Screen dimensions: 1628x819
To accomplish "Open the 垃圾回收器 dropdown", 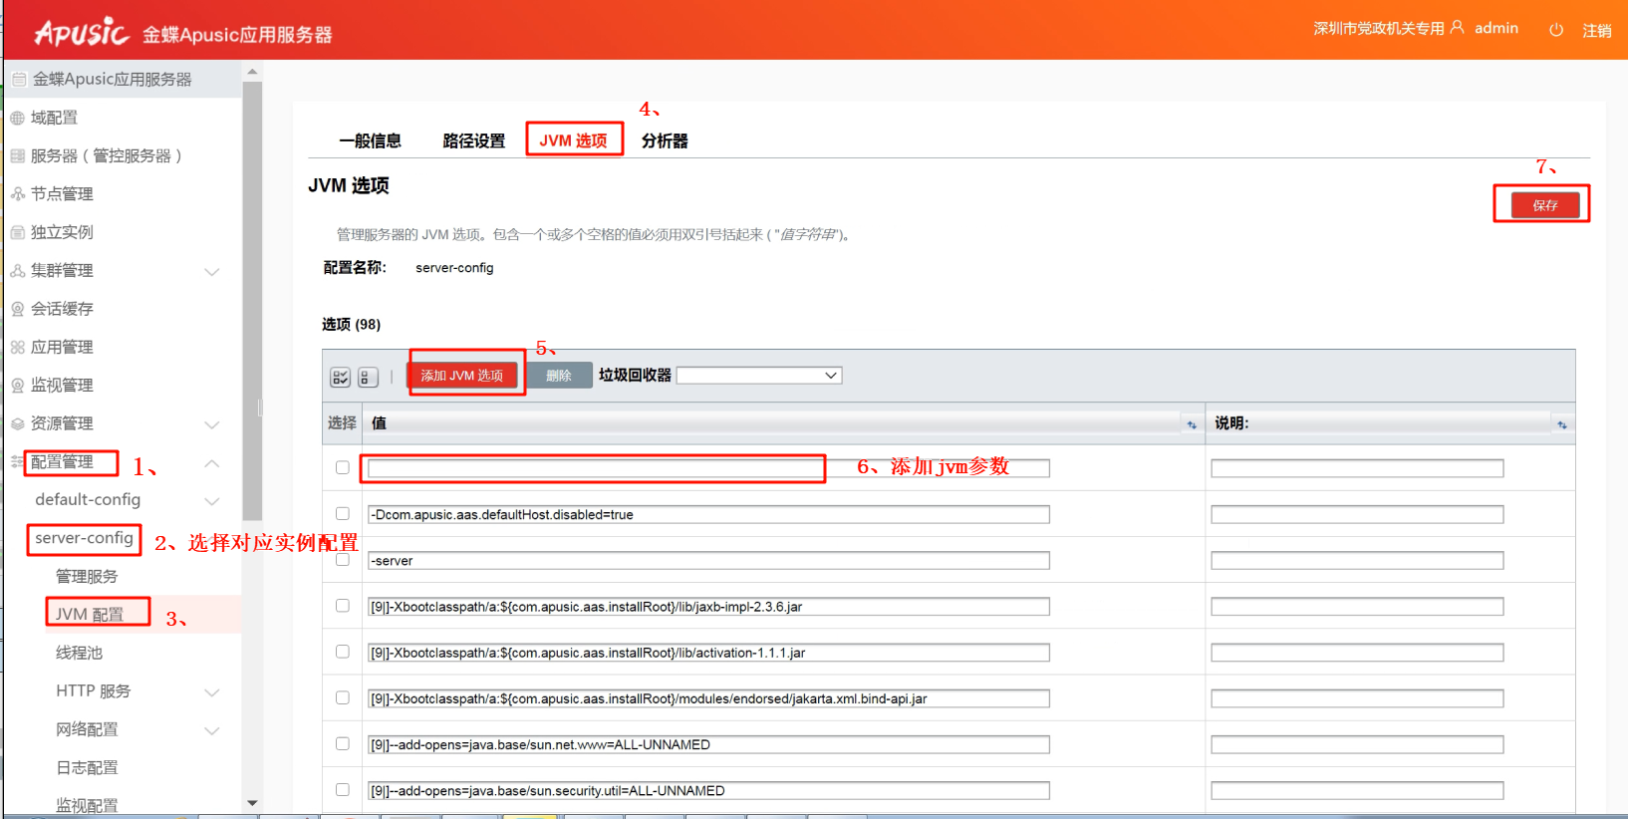I will [759, 376].
